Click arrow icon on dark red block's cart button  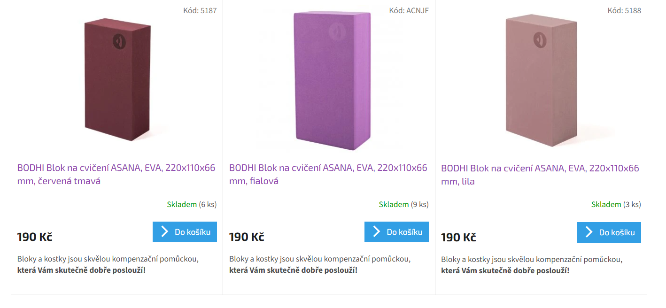click(x=164, y=232)
